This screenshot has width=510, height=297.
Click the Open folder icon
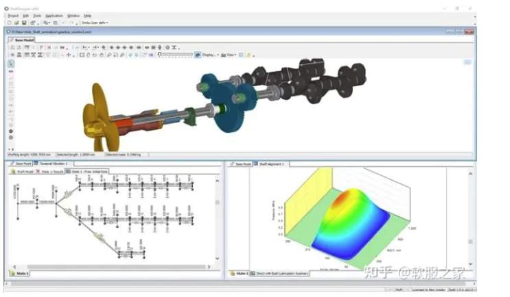16,23
